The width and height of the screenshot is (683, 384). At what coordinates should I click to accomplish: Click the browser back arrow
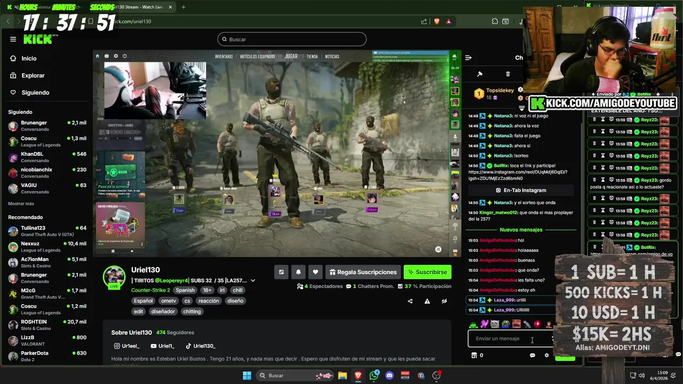pos(9,21)
